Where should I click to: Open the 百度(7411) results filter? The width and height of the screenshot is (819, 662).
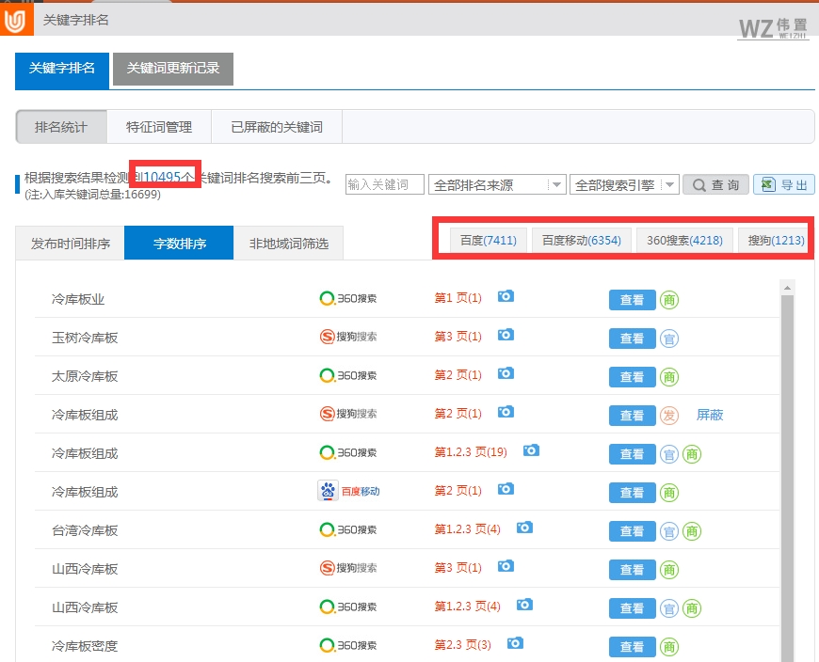(x=488, y=240)
